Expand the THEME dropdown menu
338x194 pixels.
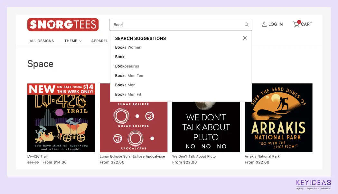pos(73,41)
